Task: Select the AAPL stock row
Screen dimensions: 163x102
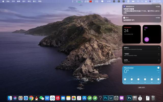Action: pyautogui.click(x=142, y=61)
